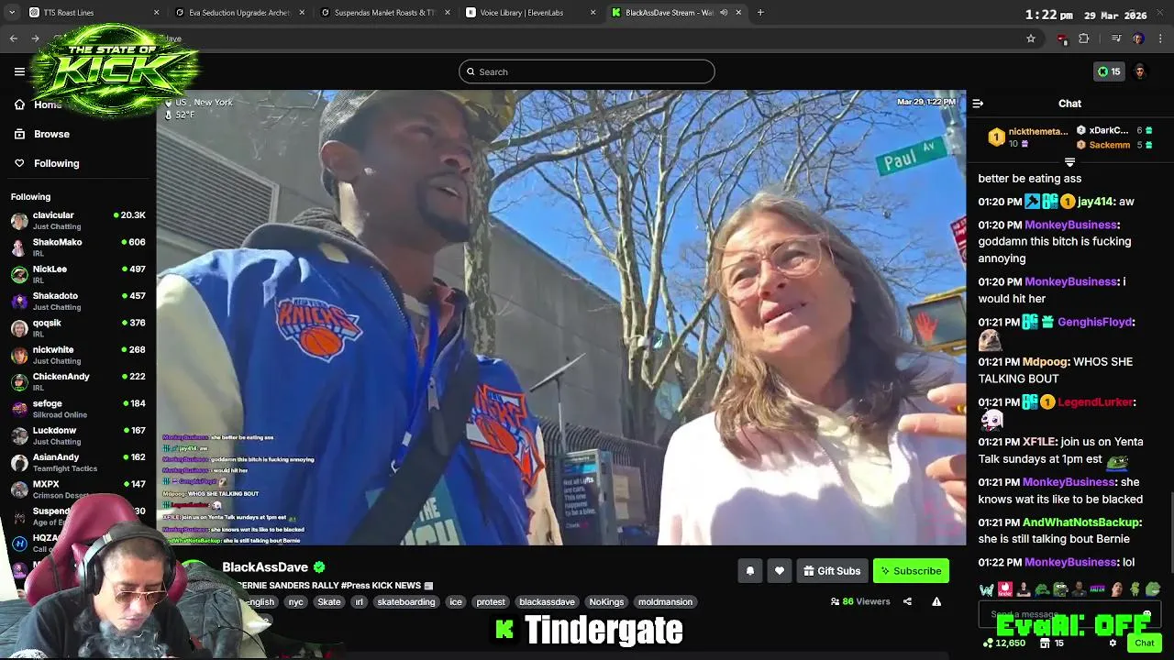Subscribe to BlackAssDave
This screenshot has height=660, width=1174.
(911, 571)
